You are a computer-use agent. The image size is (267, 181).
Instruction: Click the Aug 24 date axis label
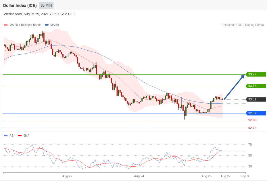click(x=139, y=176)
